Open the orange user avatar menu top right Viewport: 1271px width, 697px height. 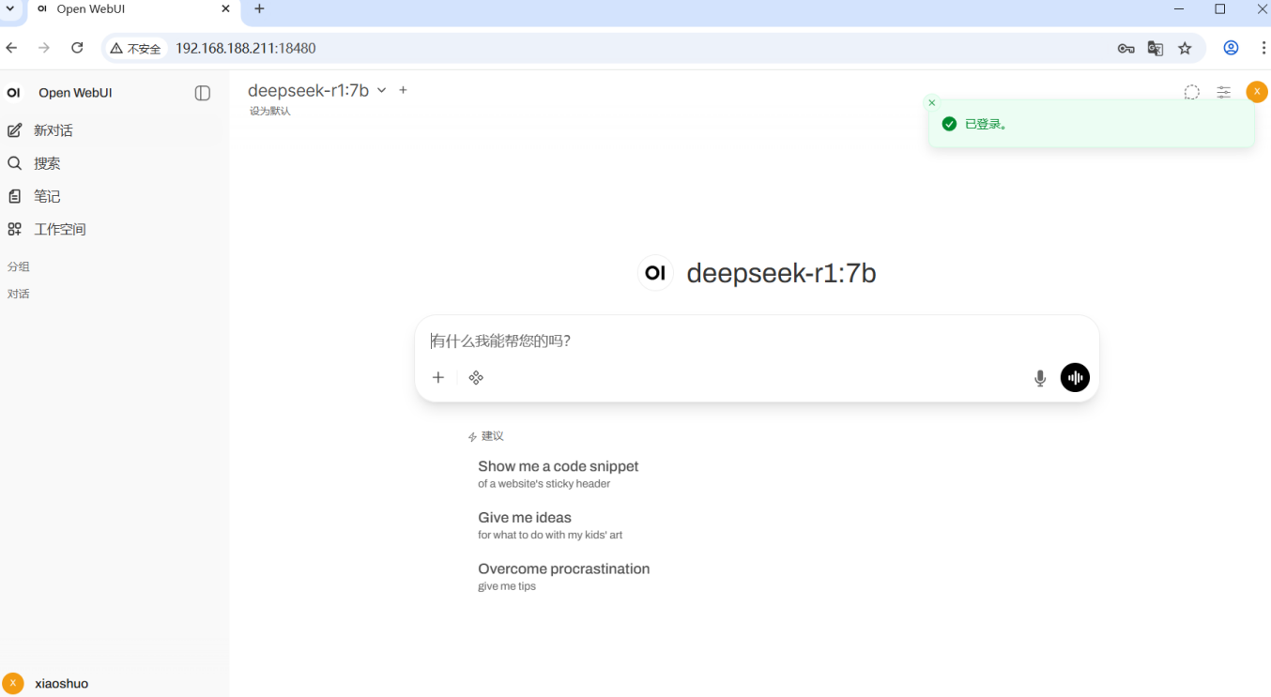[x=1257, y=92]
